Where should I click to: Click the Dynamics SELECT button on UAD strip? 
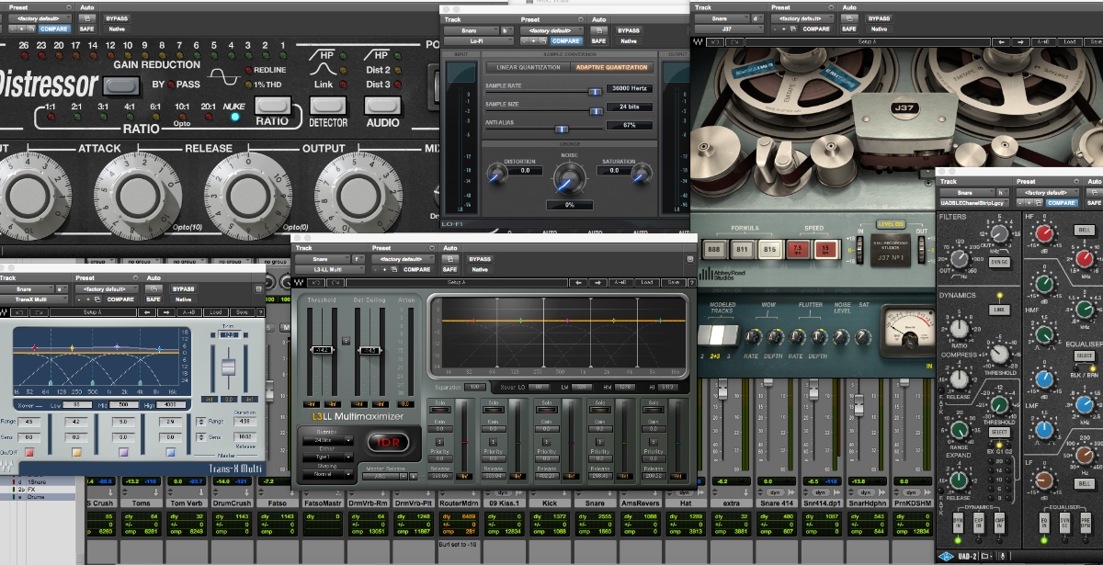(x=1000, y=432)
